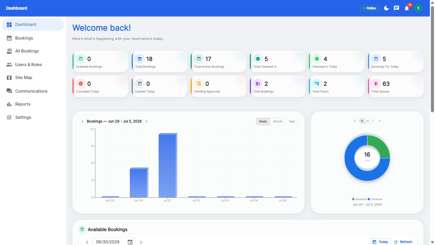Show previous period on the donut chart
The image size is (435, 245).
click(355, 121)
